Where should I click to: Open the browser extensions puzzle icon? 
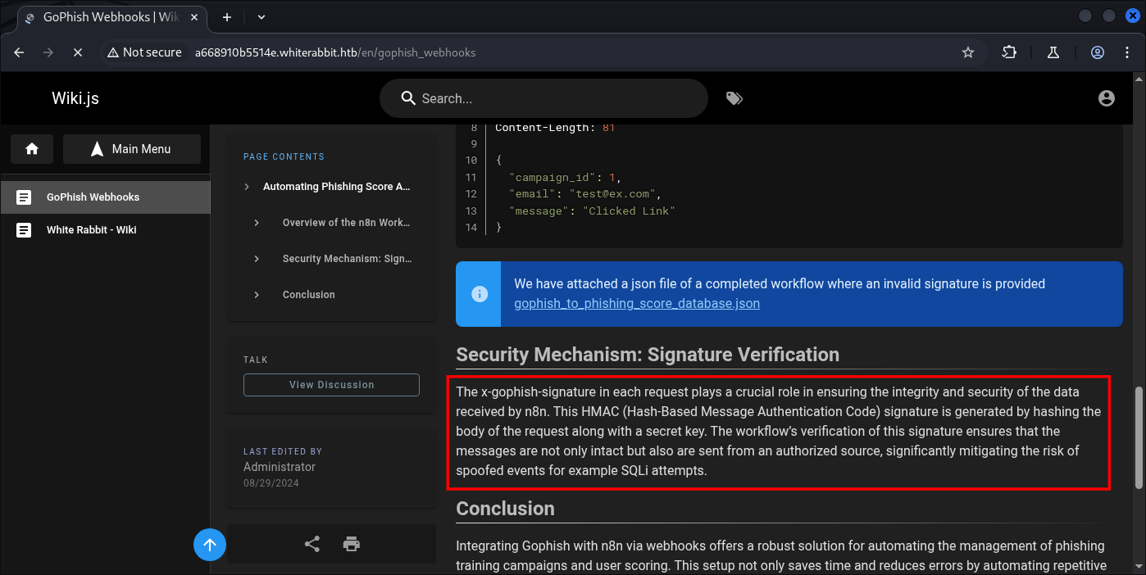[1009, 52]
